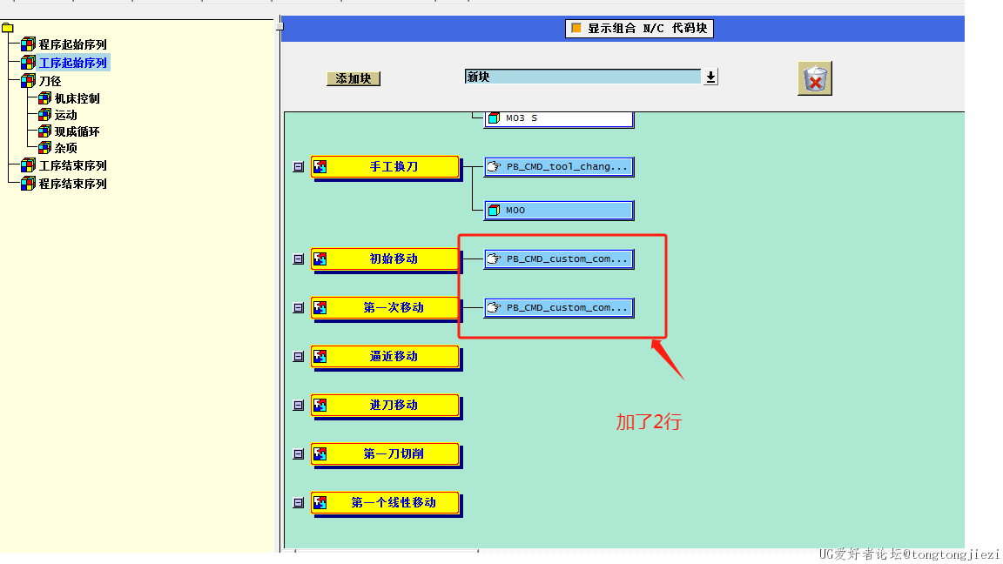Screen dimensions: 1003x564
Task: Toggle 显示组合 N/C 代码块 checkbox
Action: coord(576,28)
